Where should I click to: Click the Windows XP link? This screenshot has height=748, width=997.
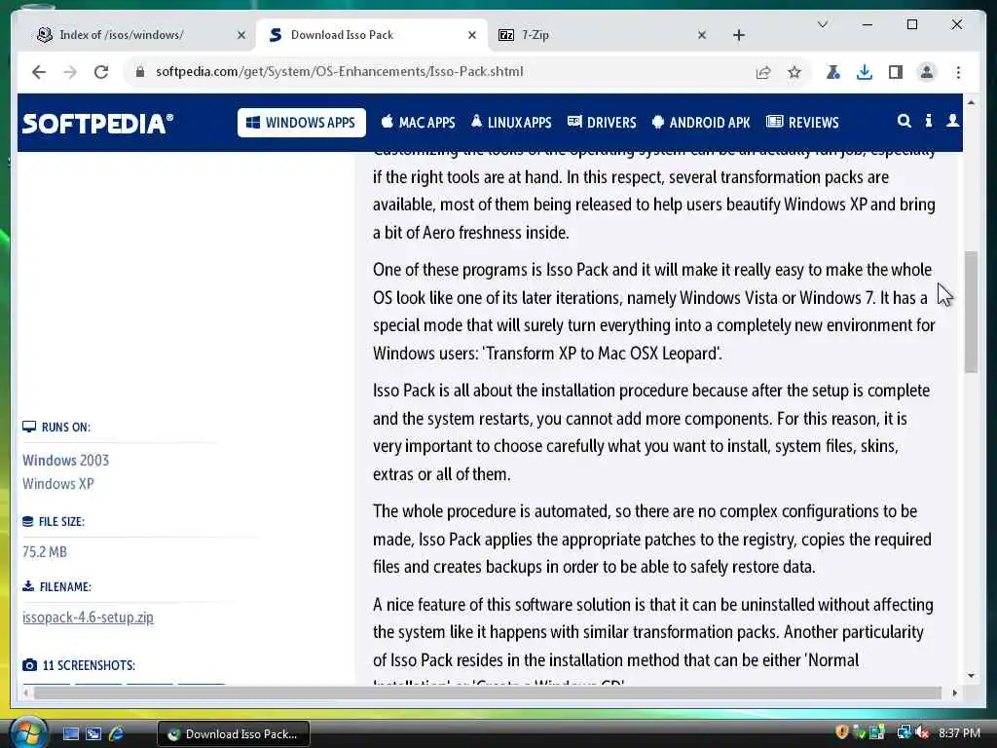57,484
